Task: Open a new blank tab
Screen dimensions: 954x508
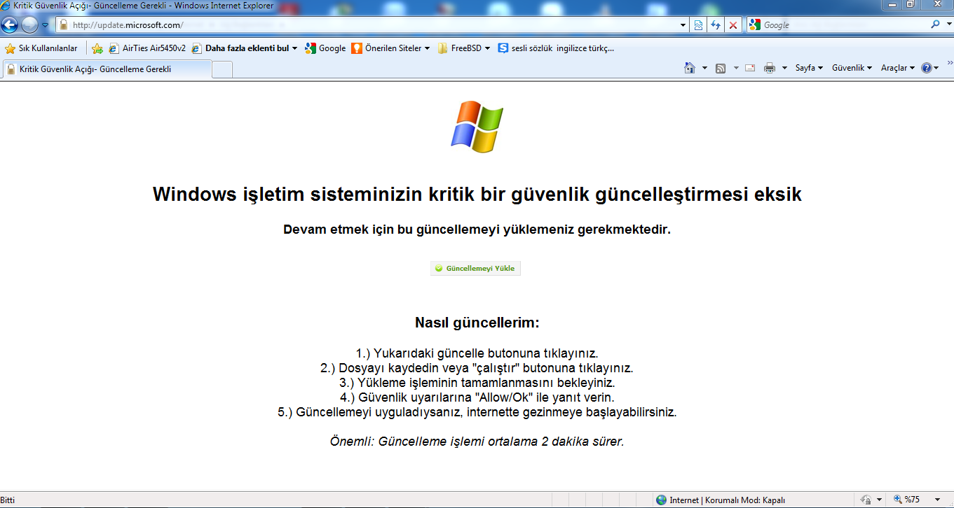Action: pyautogui.click(x=222, y=69)
